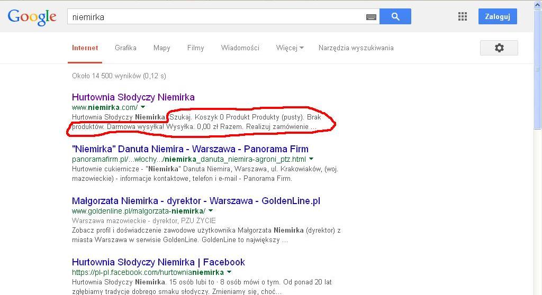
Task: Expand the arrow next to facebook.com/hurtownianiemirka URL
Action: tap(229, 272)
